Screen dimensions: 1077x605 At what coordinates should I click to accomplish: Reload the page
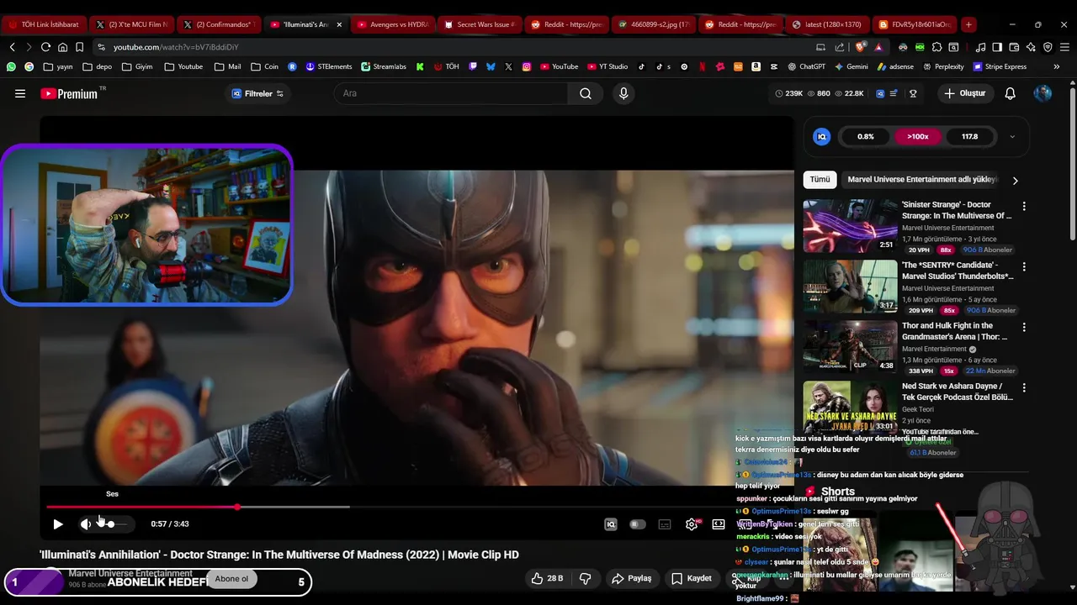45,47
